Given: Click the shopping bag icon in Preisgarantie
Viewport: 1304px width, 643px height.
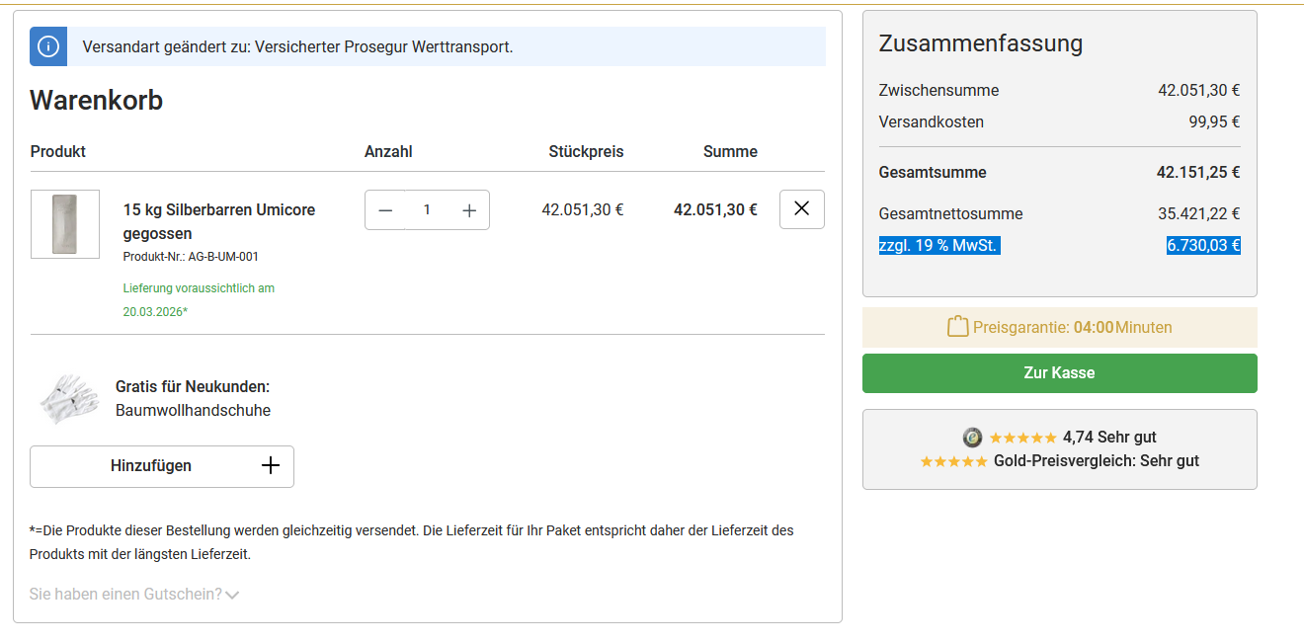Looking at the screenshot, I should [x=957, y=327].
